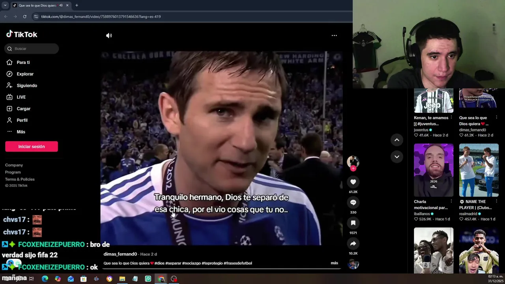Click the address bar URL
The width and height of the screenshot is (505, 284).
[101, 17]
